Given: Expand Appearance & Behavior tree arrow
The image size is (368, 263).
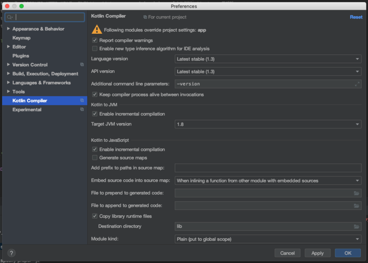Looking at the screenshot, I should (x=9, y=29).
